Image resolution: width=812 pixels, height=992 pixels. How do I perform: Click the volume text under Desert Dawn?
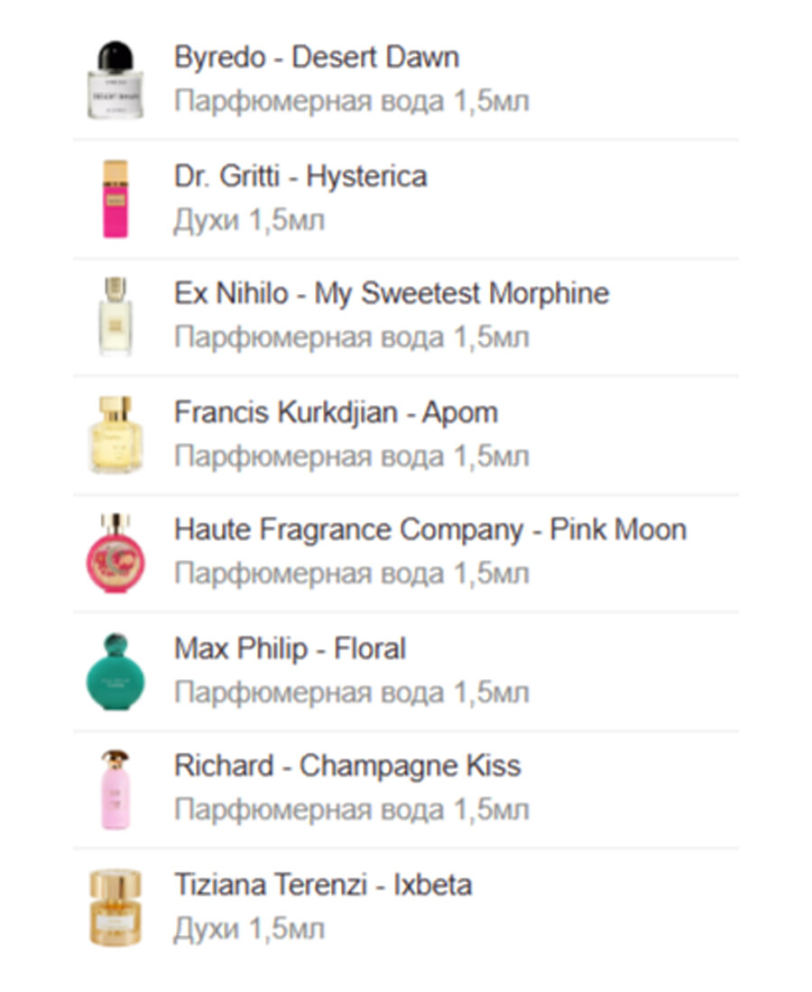351,101
